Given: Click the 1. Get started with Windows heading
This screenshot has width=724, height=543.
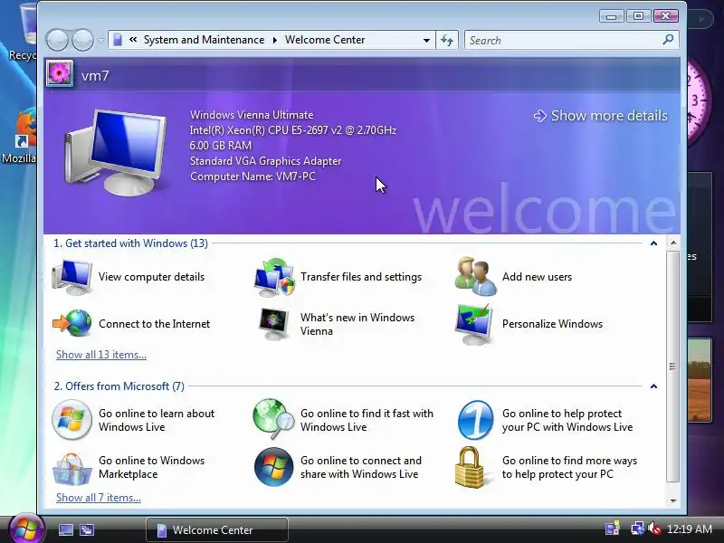Looking at the screenshot, I should (130, 243).
